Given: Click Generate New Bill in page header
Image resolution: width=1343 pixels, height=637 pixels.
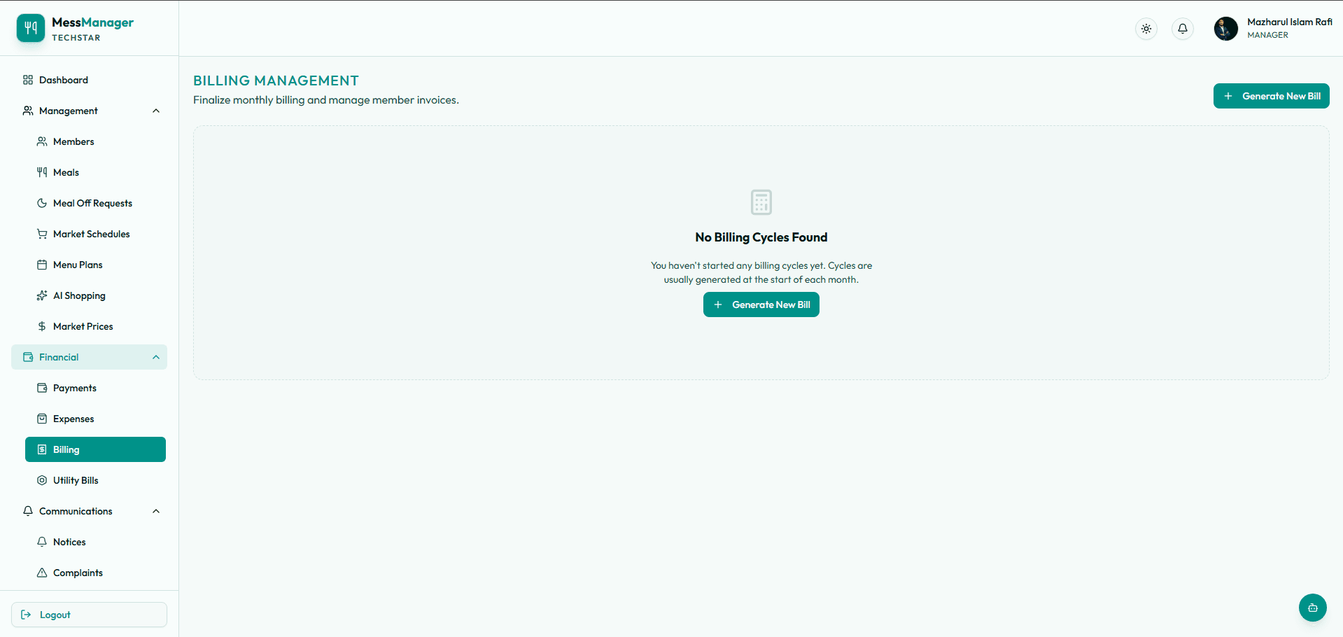Looking at the screenshot, I should click(1271, 96).
